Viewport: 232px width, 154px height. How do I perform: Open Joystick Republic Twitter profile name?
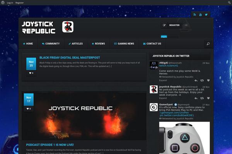click(170, 87)
